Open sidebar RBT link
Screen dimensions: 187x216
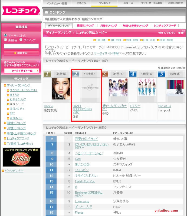tap(12, 113)
